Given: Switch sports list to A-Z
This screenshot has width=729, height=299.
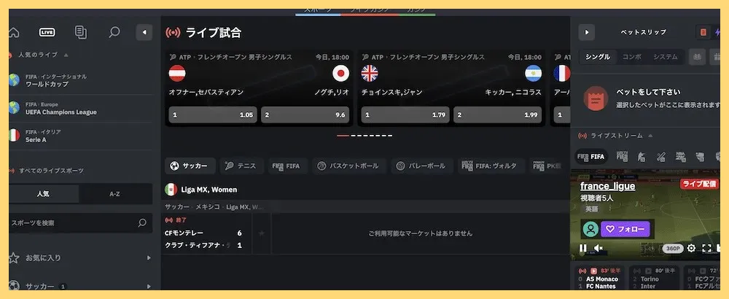Looking at the screenshot, I should pos(115,194).
